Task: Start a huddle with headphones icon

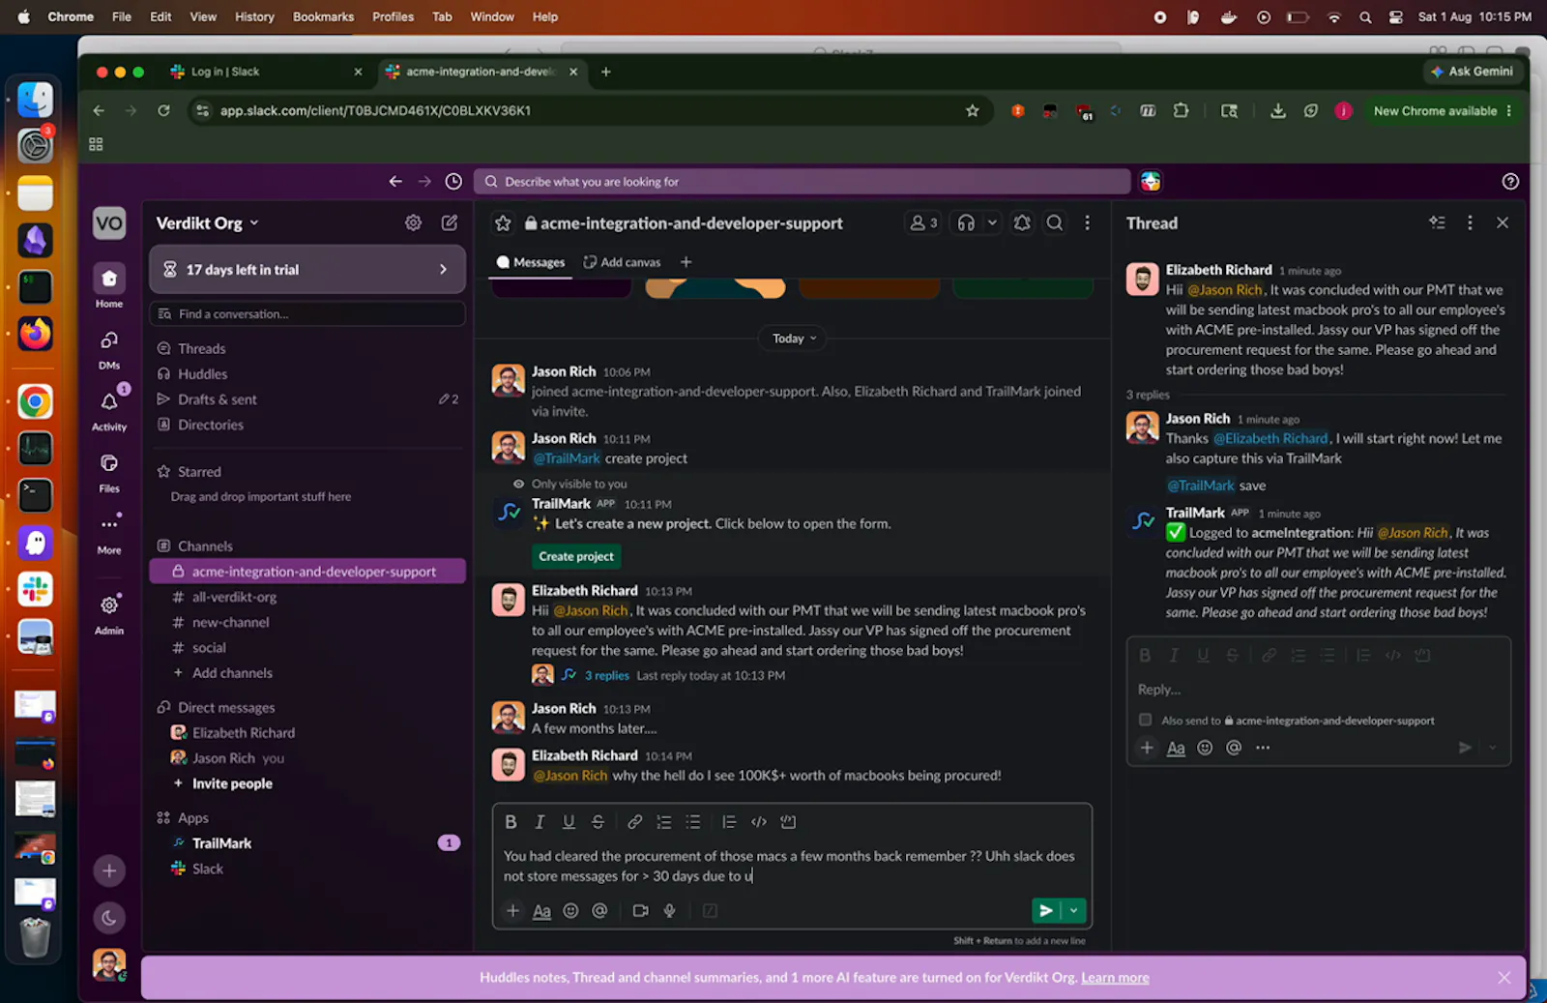Action: pos(966,223)
